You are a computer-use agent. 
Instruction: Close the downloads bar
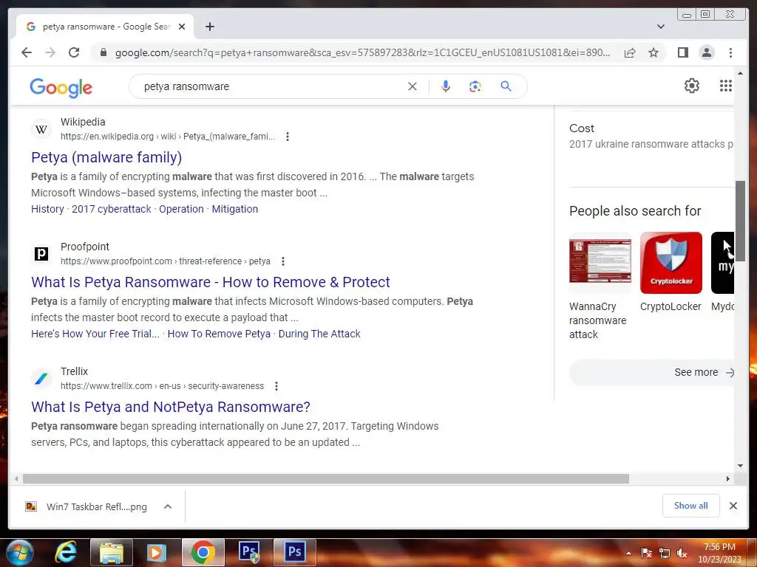tap(733, 506)
